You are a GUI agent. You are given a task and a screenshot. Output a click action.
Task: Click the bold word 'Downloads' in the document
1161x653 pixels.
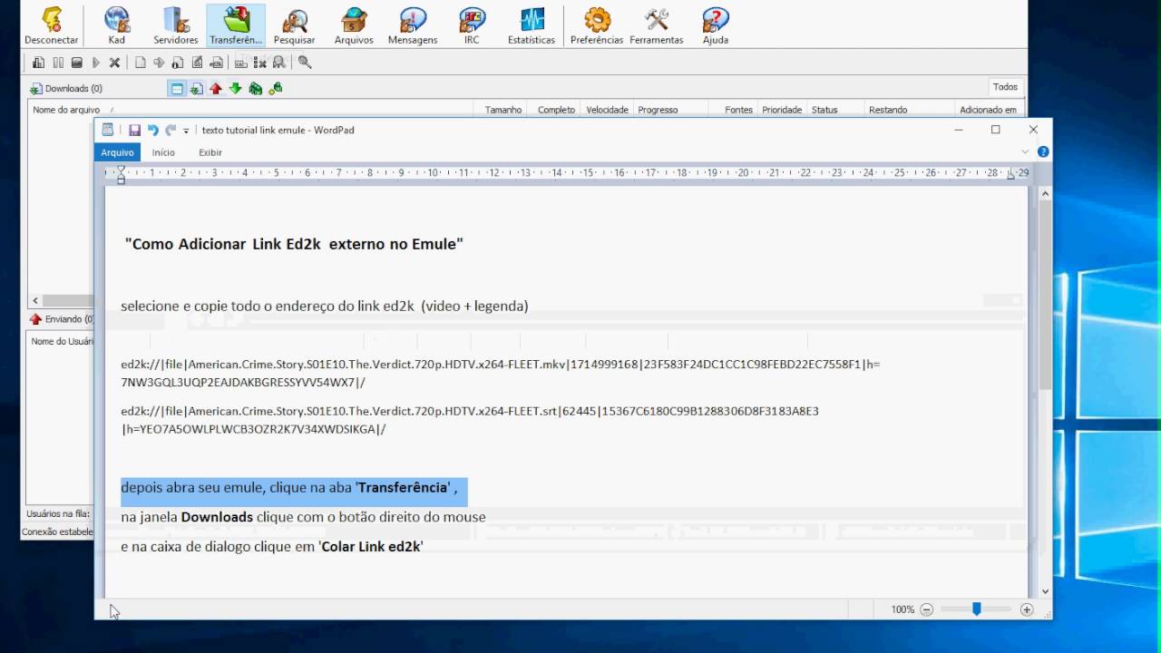[217, 517]
